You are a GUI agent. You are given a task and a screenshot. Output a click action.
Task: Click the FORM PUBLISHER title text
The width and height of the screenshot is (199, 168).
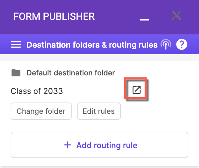(54, 16)
